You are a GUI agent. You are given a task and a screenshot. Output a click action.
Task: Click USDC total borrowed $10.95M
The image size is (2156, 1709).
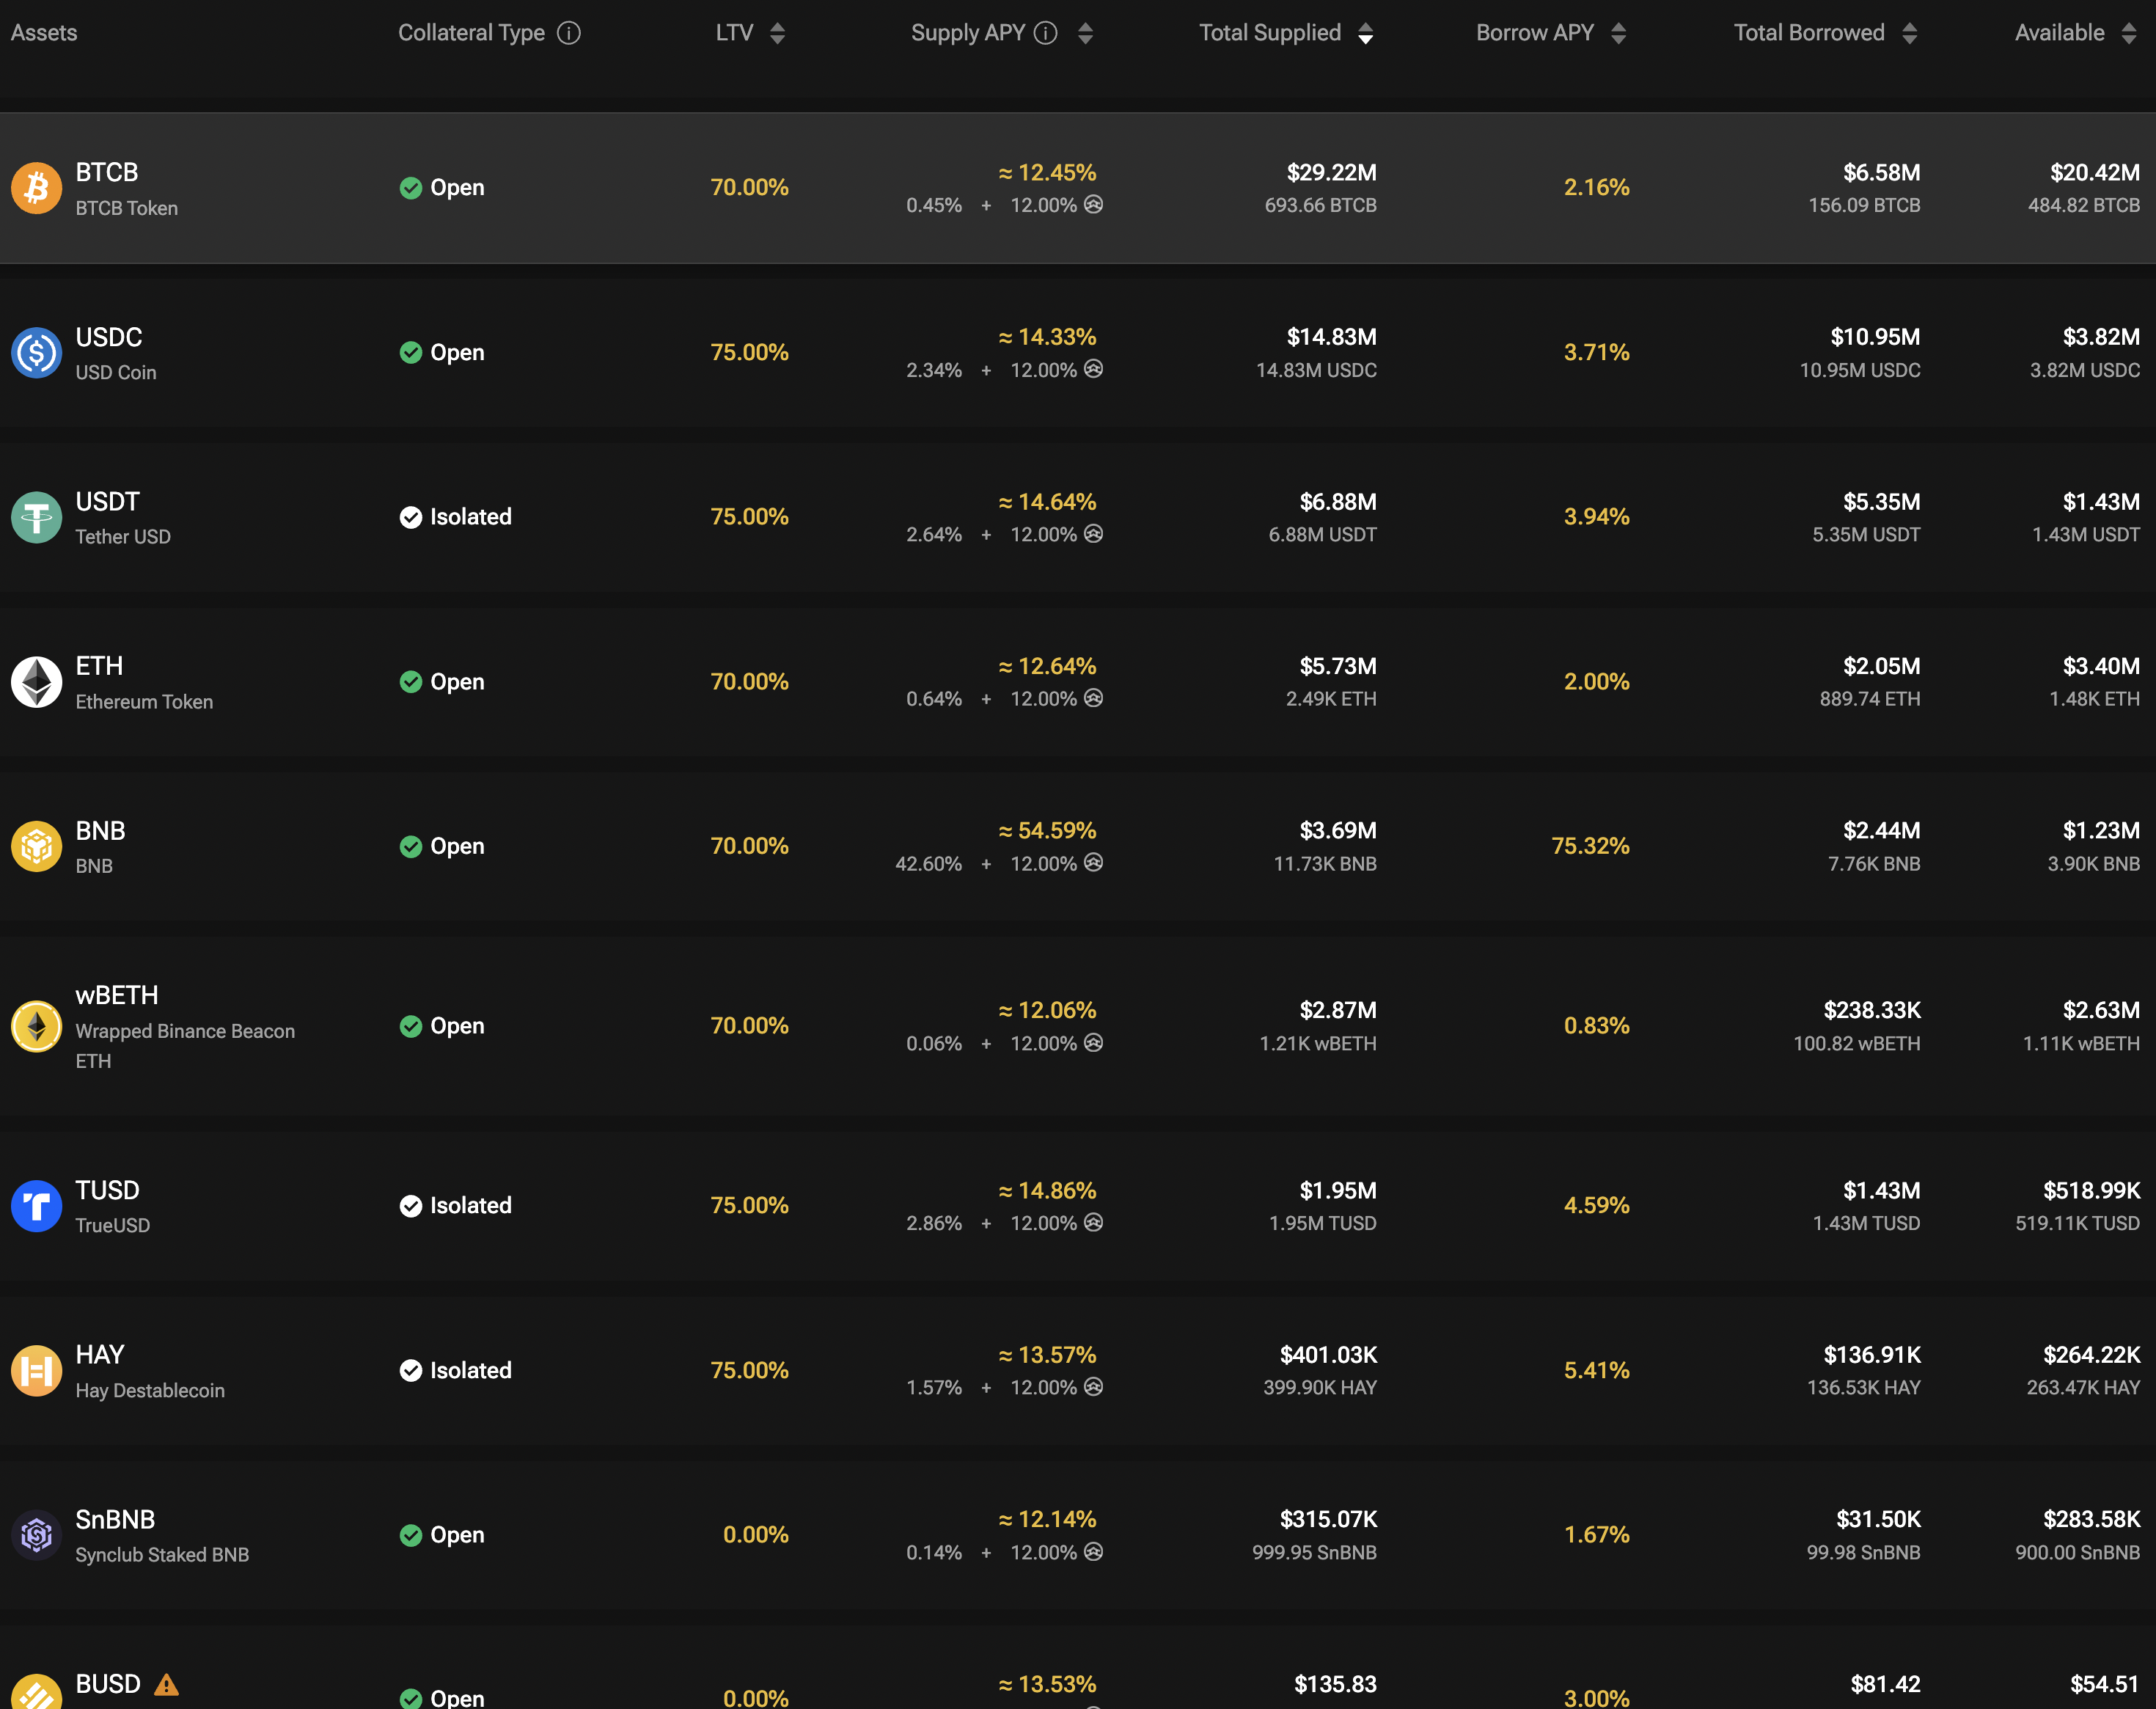point(1876,337)
